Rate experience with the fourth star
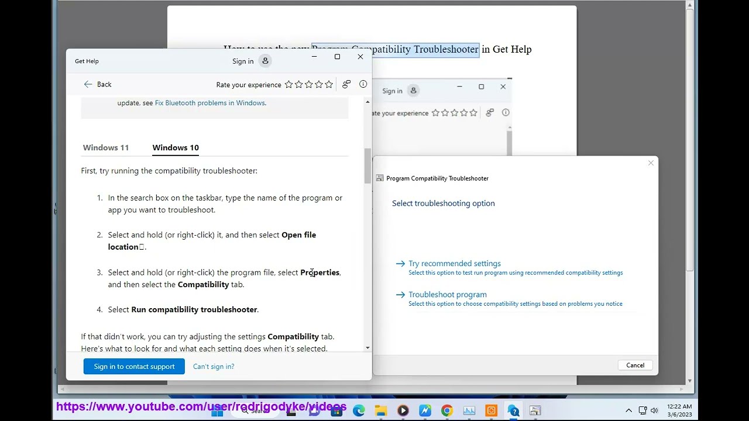This screenshot has width=749, height=421. pos(318,85)
